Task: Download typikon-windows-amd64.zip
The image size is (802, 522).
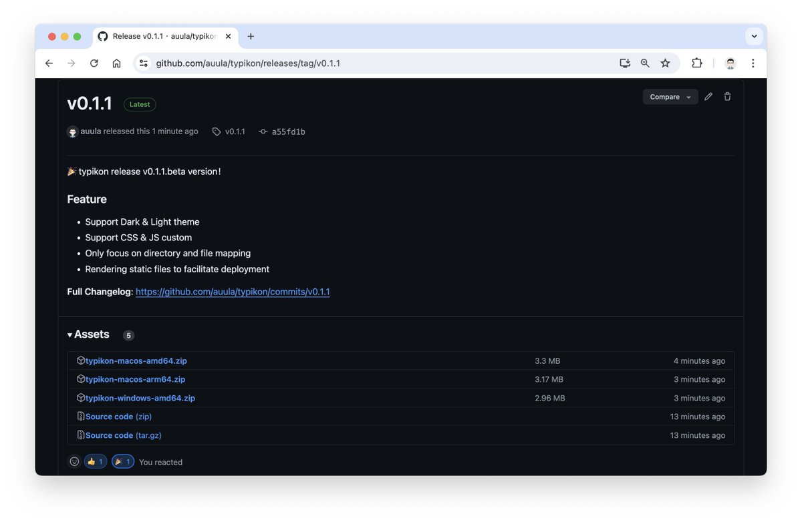Action: coord(140,398)
